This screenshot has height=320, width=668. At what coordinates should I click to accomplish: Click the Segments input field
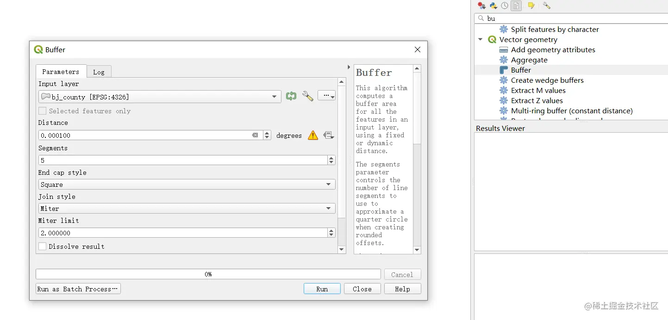point(183,160)
